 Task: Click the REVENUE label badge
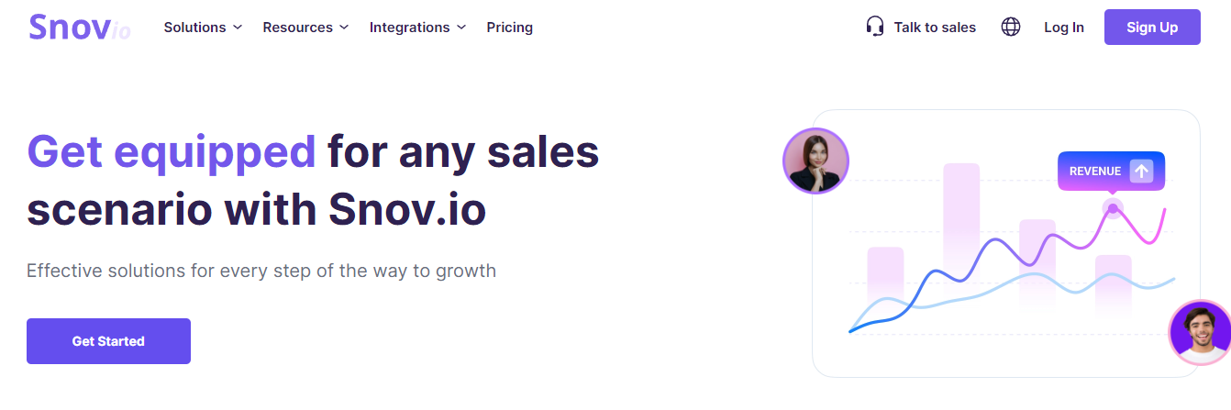tap(1095, 172)
